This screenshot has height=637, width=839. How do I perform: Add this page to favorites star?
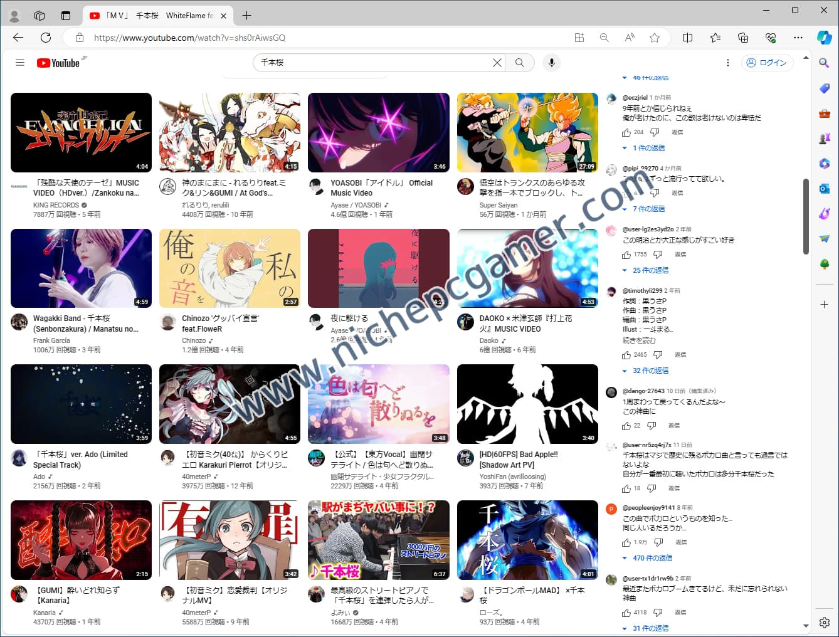click(x=655, y=38)
